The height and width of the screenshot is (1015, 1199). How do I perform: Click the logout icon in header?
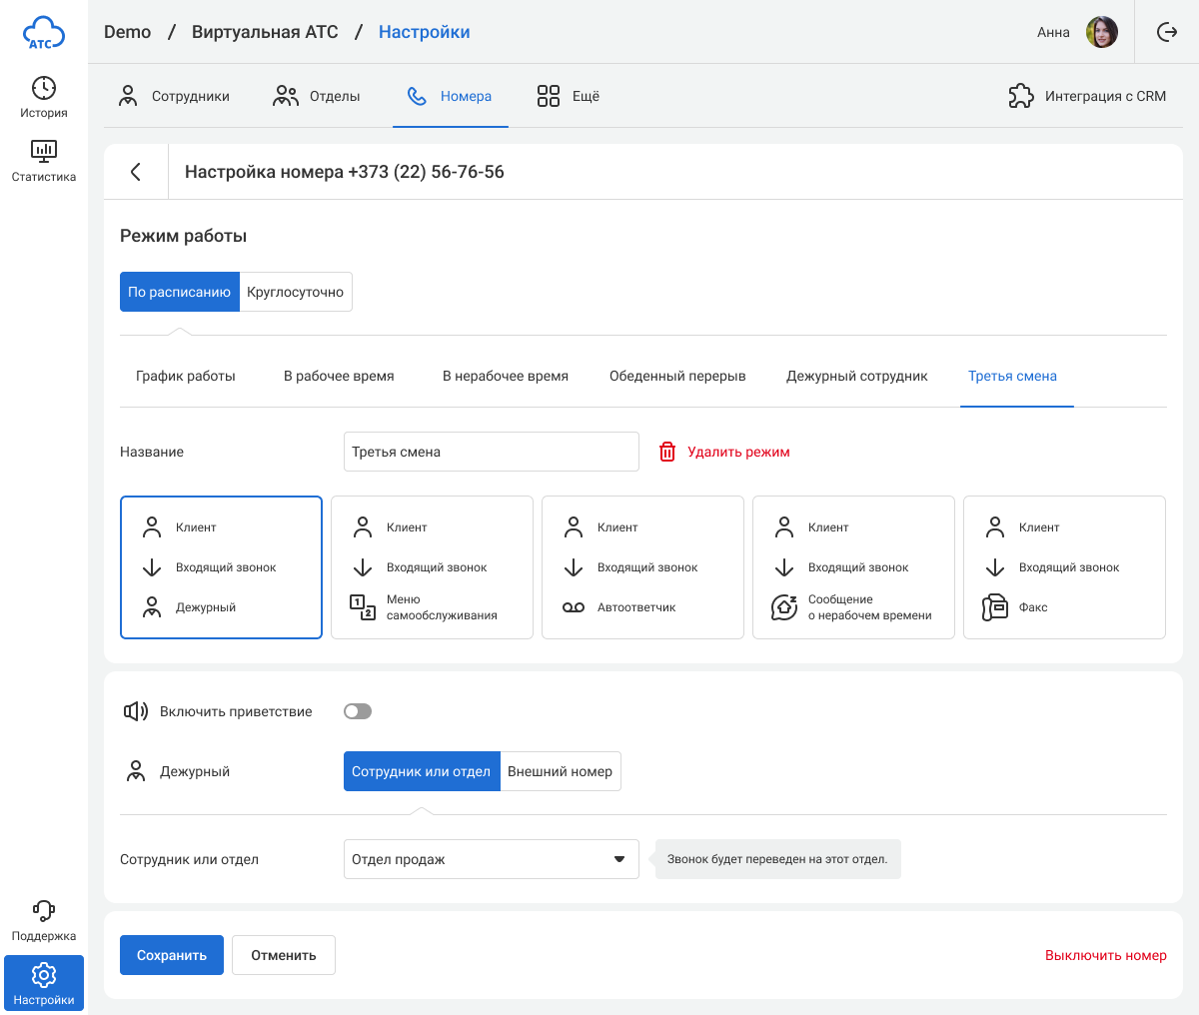tap(1166, 32)
